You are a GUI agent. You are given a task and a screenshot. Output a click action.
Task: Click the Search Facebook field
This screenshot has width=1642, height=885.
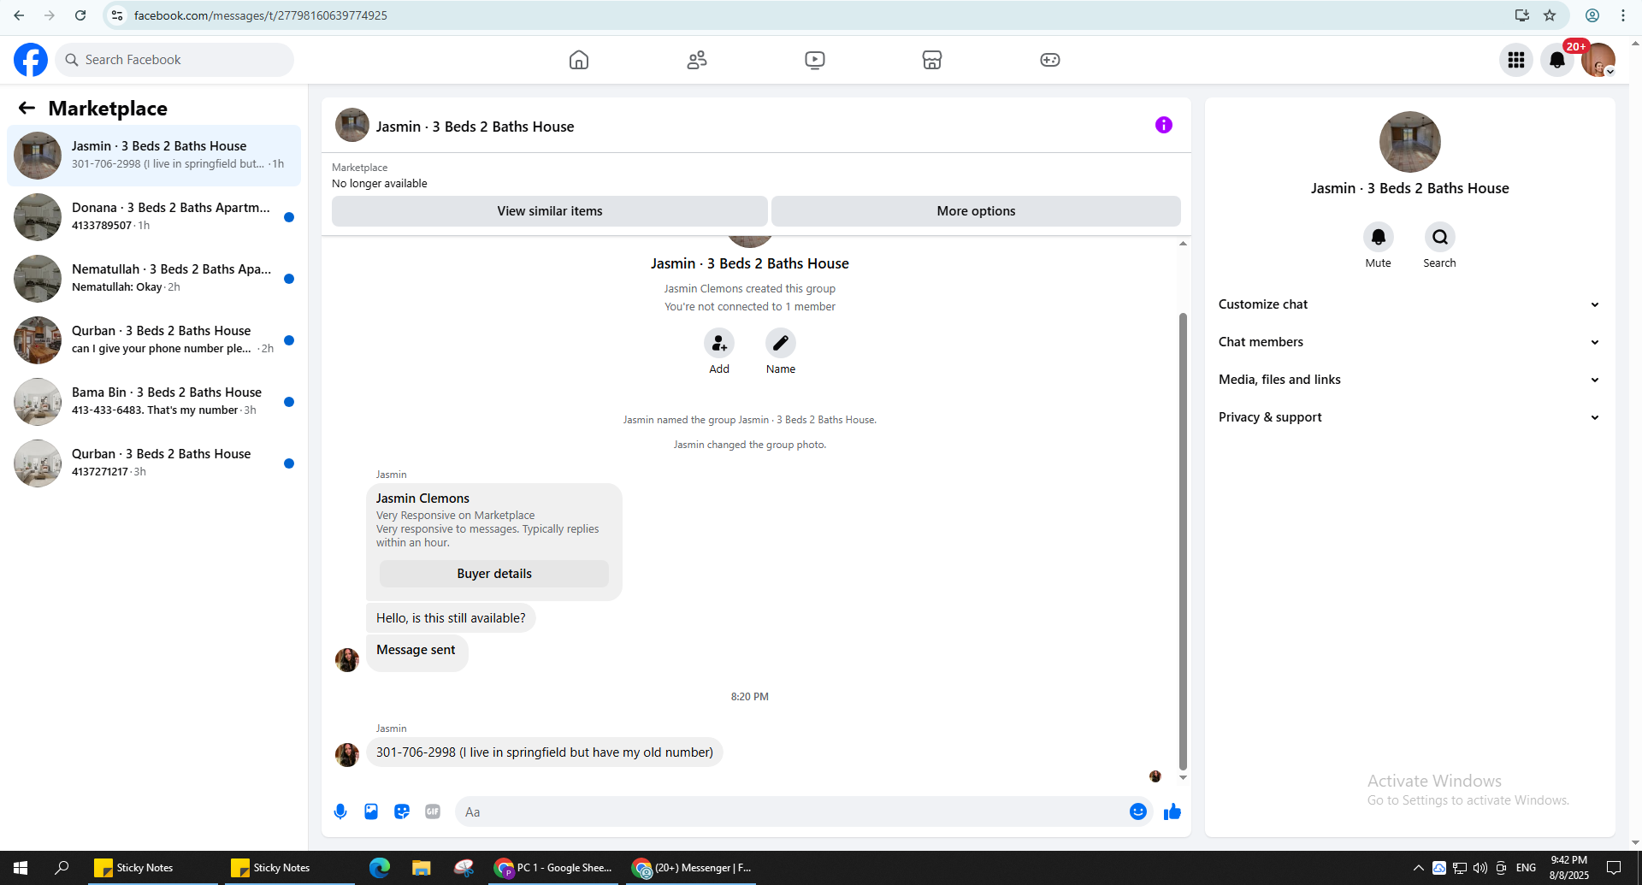click(175, 60)
